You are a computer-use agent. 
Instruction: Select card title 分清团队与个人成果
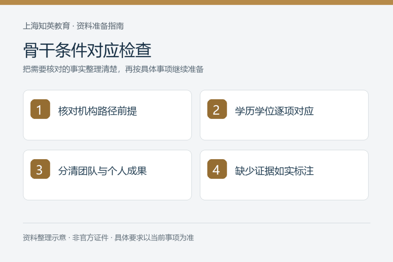[102, 171]
